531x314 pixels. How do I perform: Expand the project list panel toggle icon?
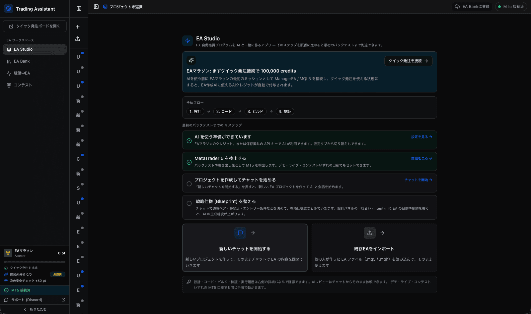(x=79, y=9)
